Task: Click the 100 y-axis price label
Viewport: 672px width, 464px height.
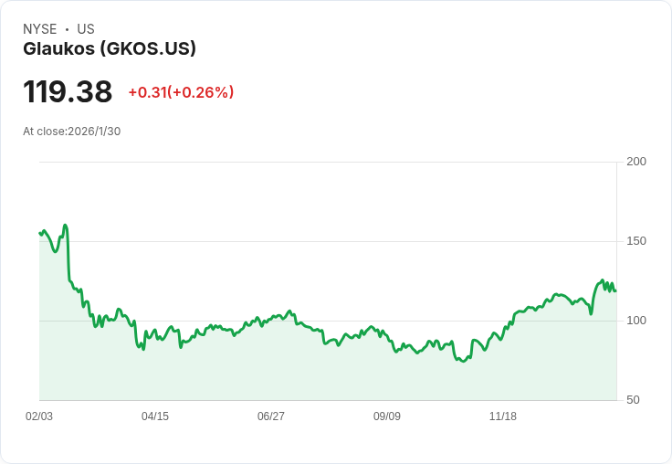Action: click(636, 321)
